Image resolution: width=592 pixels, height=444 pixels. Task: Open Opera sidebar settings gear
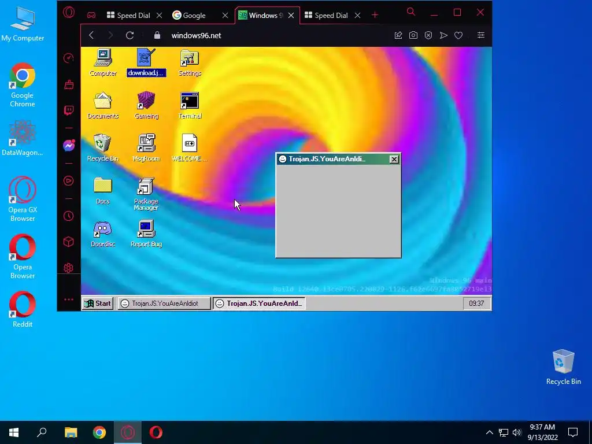(69, 268)
